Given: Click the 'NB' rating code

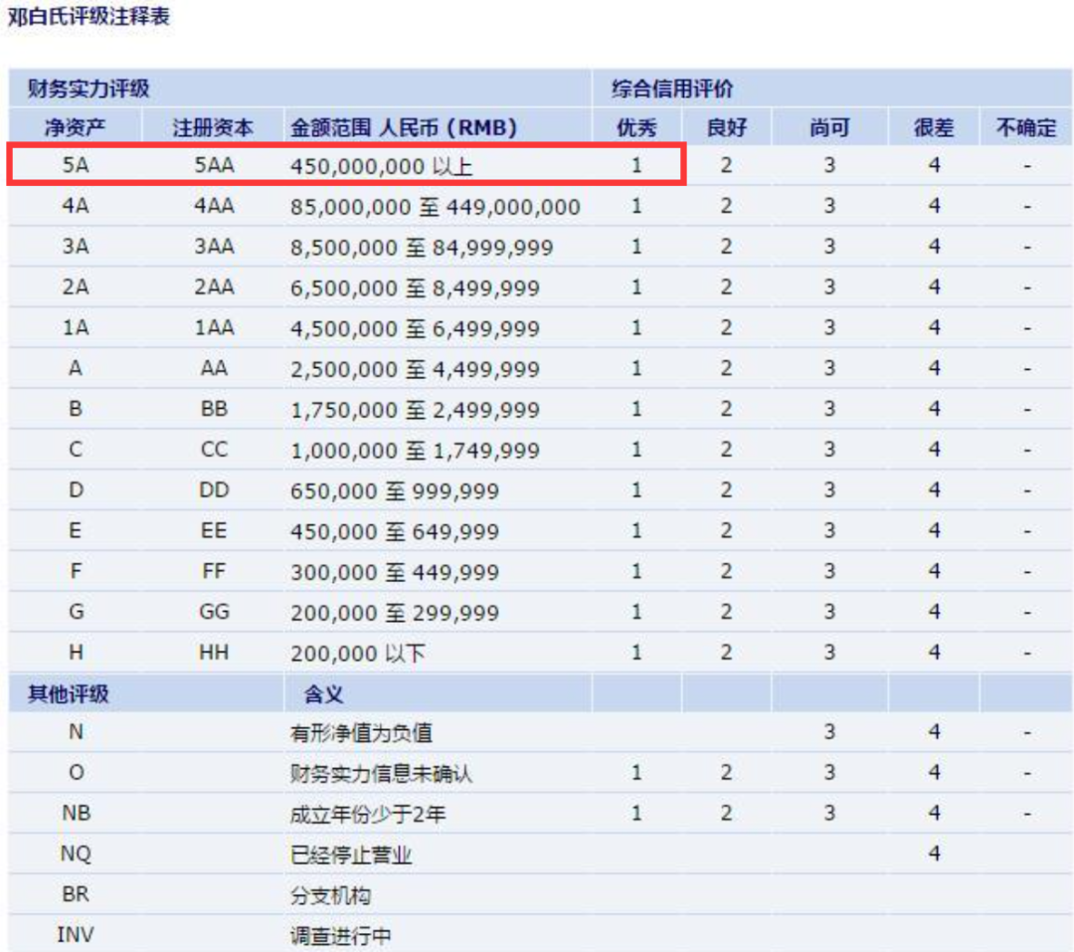Looking at the screenshot, I should (76, 813).
